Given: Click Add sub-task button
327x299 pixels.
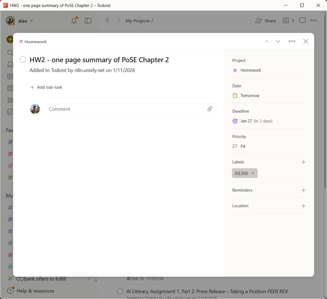Looking at the screenshot, I should pyautogui.click(x=46, y=87).
